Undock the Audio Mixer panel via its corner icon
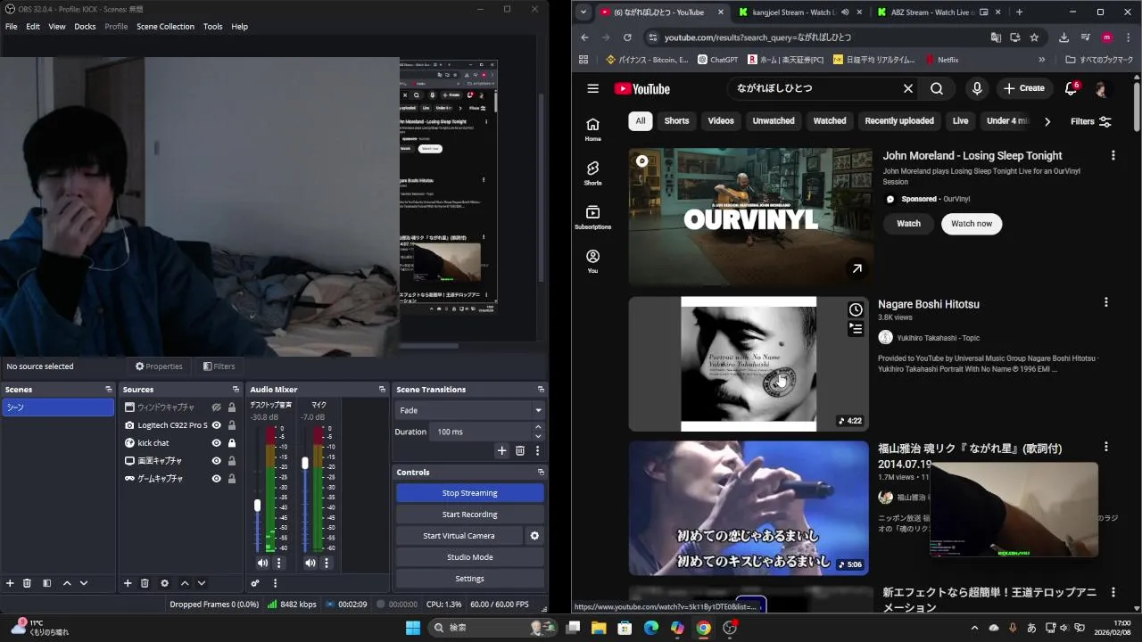The image size is (1142, 642). 382,390
